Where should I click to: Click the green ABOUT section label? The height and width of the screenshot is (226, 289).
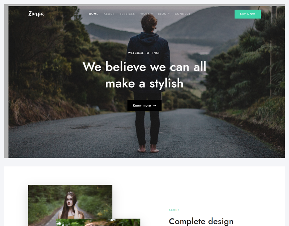(x=174, y=210)
